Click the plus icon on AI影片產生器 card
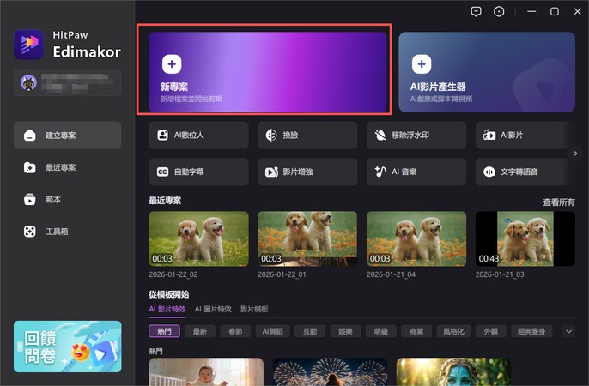589x386 pixels. coord(422,64)
